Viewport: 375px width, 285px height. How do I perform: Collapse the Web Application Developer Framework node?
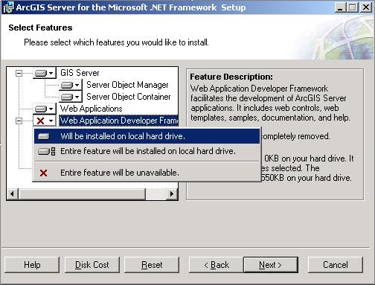point(19,121)
